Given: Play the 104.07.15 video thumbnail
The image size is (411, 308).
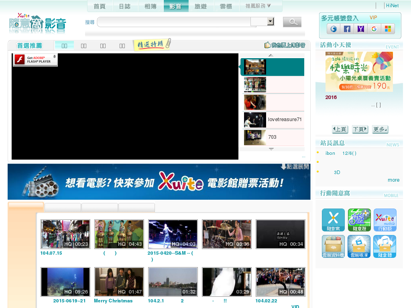Looking at the screenshot, I should (x=65, y=234).
